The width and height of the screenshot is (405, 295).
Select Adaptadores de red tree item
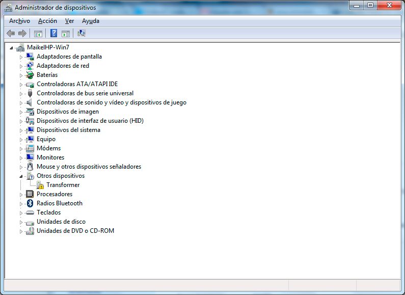pyautogui.click(x=63, y=66)
